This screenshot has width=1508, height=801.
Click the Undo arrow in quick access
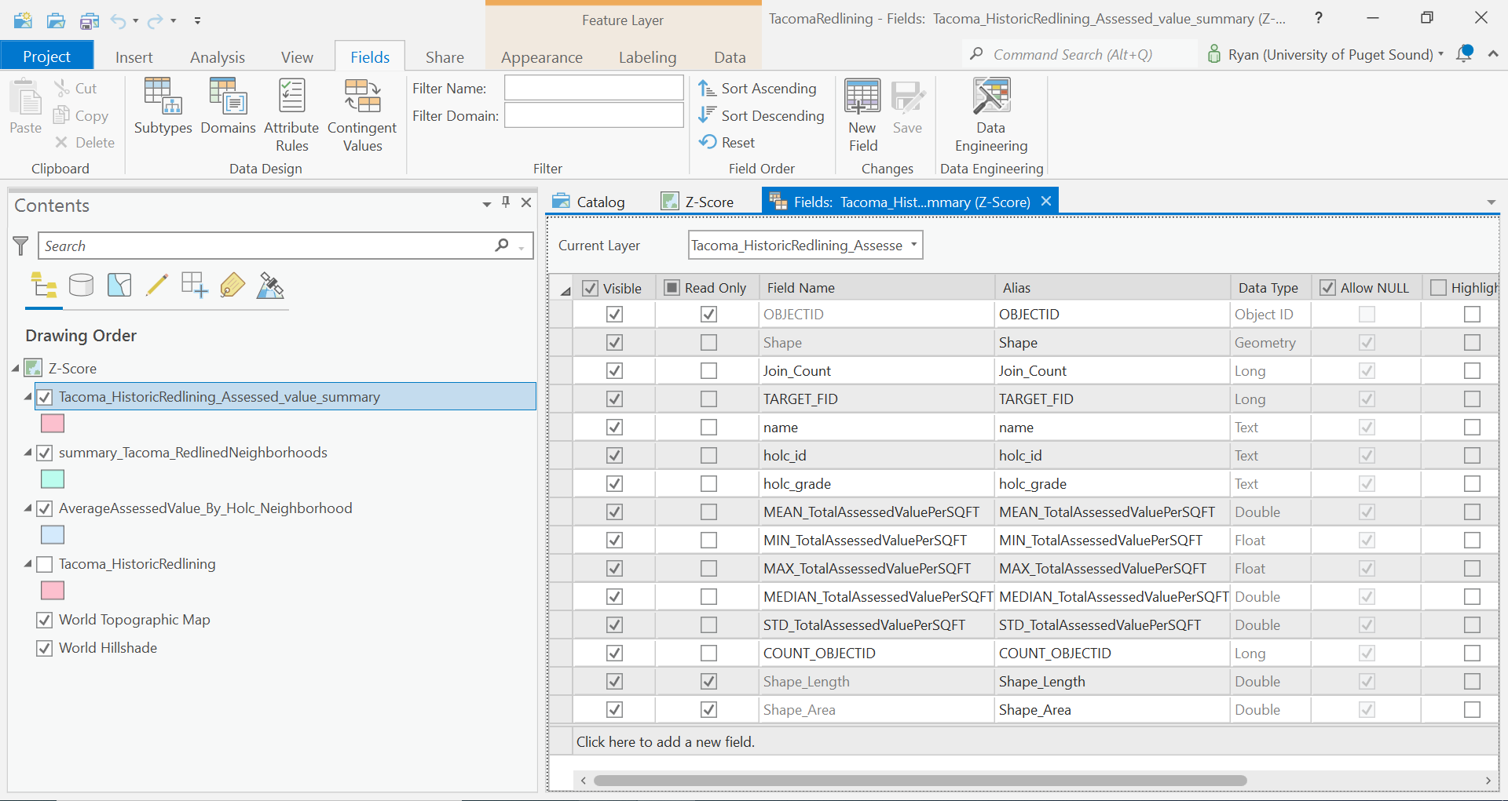[118, 20]
